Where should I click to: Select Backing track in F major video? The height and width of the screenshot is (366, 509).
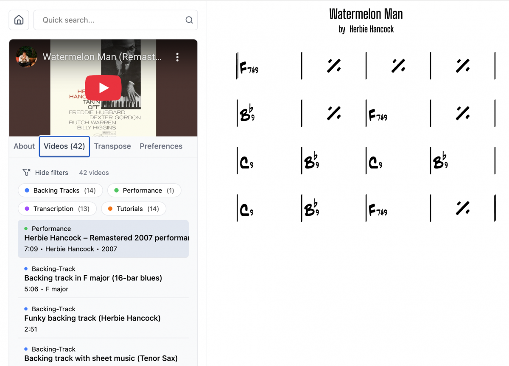coord(103,279)
